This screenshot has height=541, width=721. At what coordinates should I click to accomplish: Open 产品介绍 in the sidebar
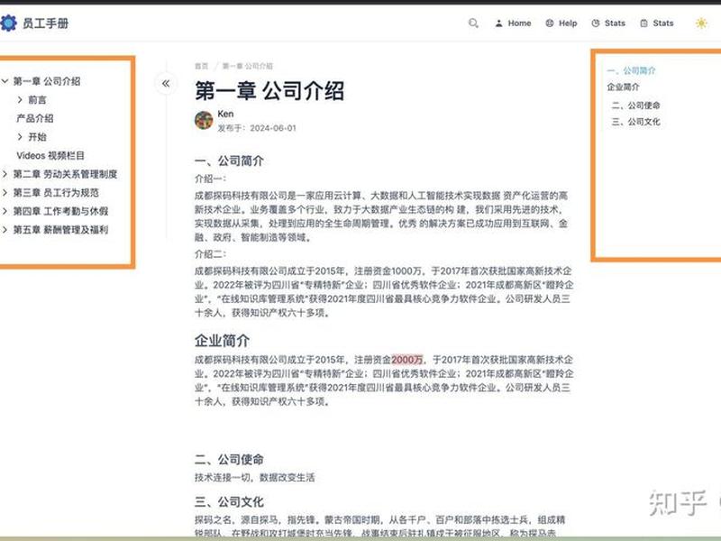pos(35,118)
